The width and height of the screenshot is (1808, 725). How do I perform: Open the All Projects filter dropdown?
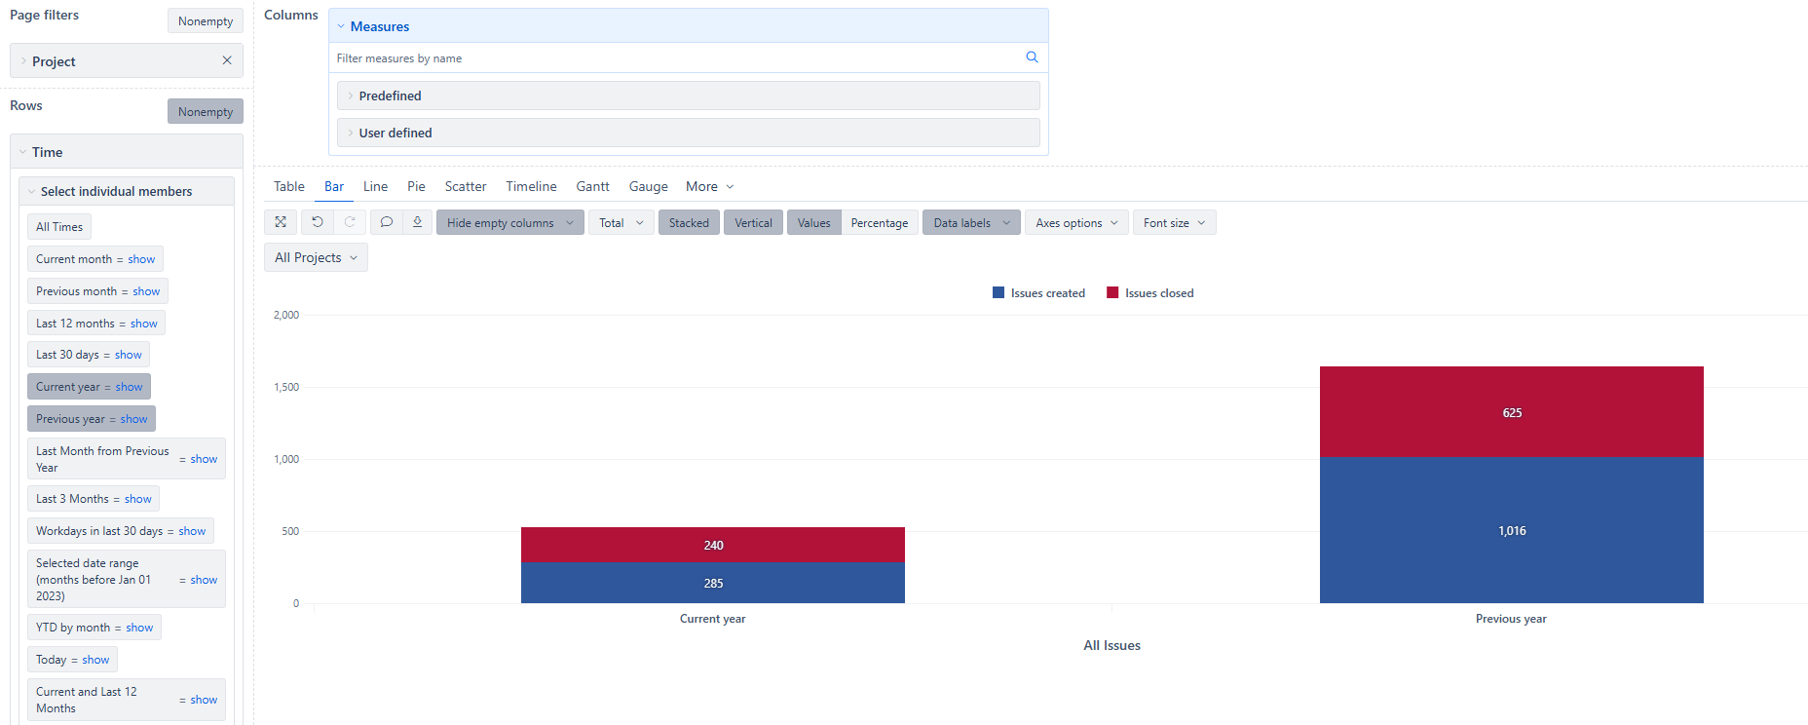[x=316, y=257]
